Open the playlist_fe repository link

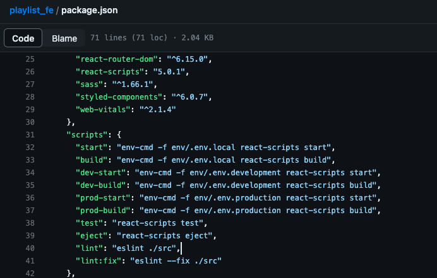click(x=32, y=10)
